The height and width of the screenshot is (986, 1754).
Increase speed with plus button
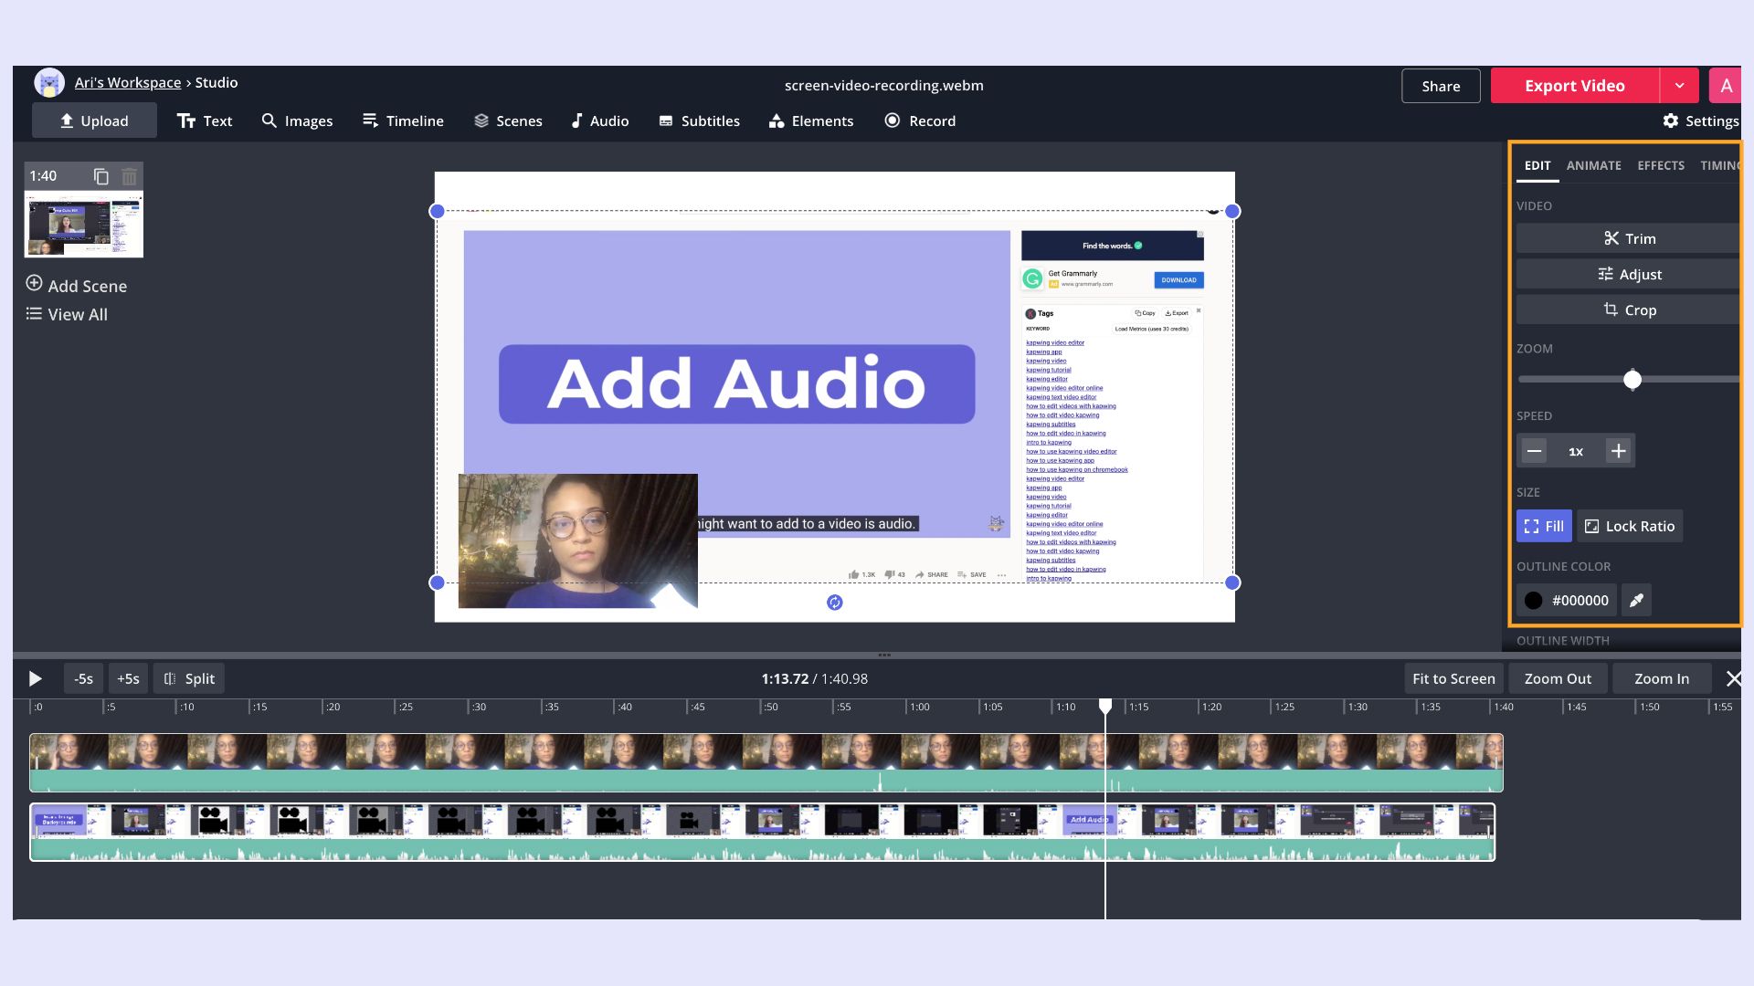point(1618,451)
